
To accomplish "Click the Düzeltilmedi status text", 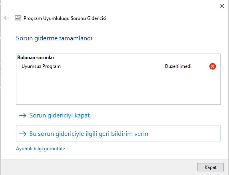I will [178, 66].
